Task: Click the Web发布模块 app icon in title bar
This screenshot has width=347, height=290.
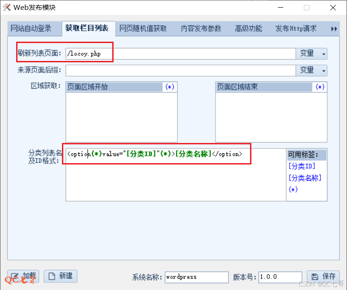Action: point(7,8)
